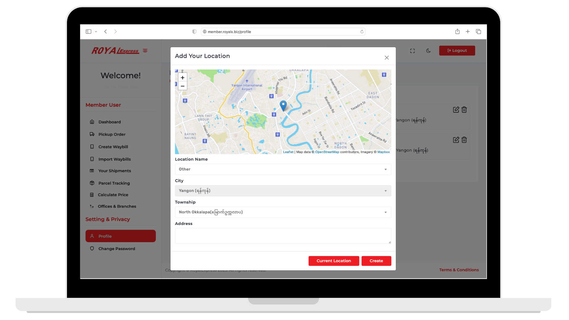Image resolution: width=569 pixels, height=320 pixels.
Task: Click the blue location pin marker
Action: [x=283, y=106]
